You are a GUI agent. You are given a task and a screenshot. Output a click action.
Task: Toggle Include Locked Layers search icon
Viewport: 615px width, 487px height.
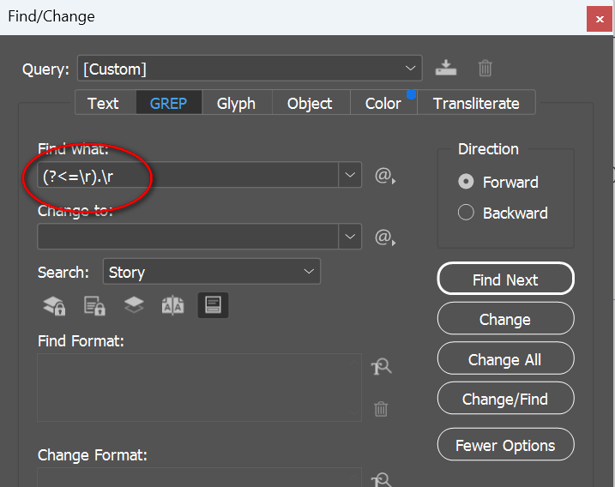(54, 305)
